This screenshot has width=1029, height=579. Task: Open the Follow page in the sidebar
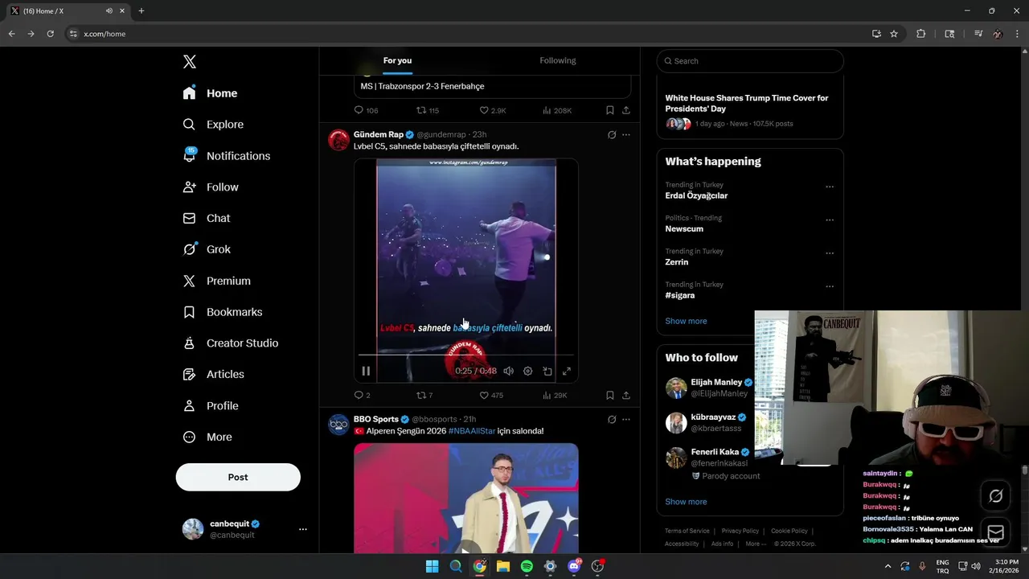(x=211, y=187)
